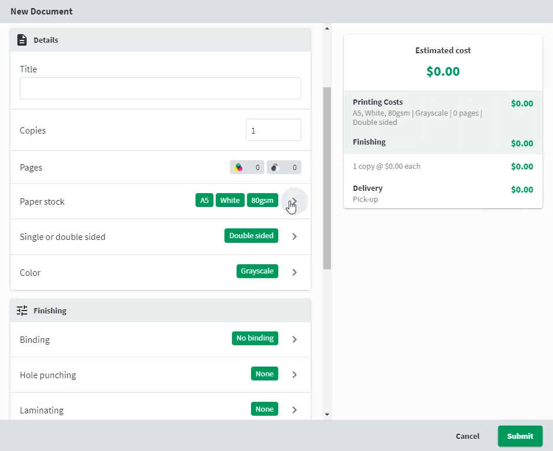The width and height of the screenshot is (553, 451).
Task: Click the Finishing section header text
Action: pos(50,310)
